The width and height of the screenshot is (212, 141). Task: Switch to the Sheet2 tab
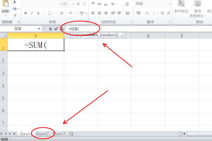(x=42, y=134)
